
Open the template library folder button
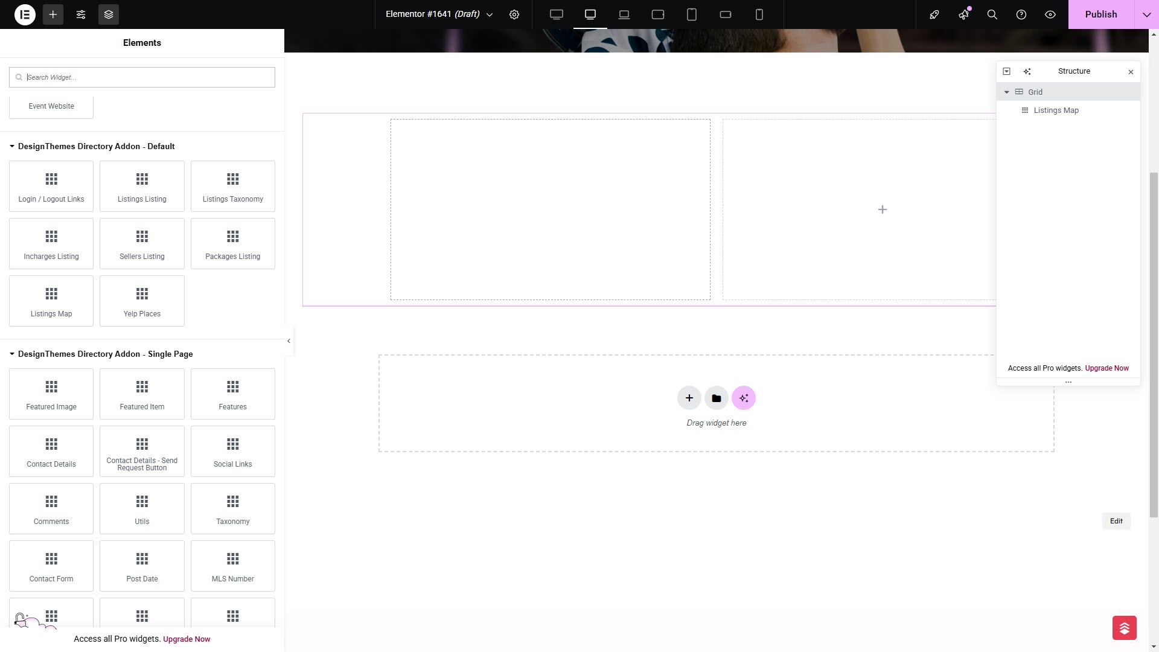click(x=716, y=398)
